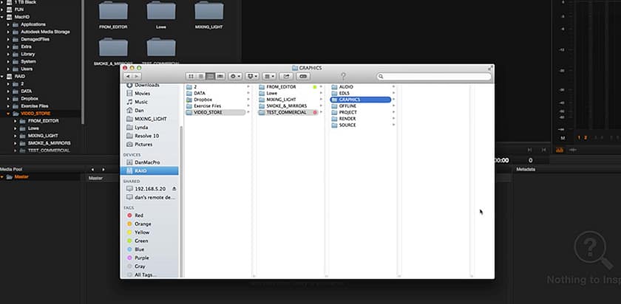621x304 pixels.
Task: Select Resolve 10 in Finder sidebar
Action: pos(143,136)
